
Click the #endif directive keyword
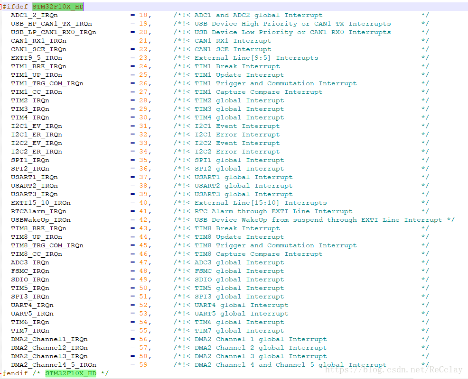point(15,373)
